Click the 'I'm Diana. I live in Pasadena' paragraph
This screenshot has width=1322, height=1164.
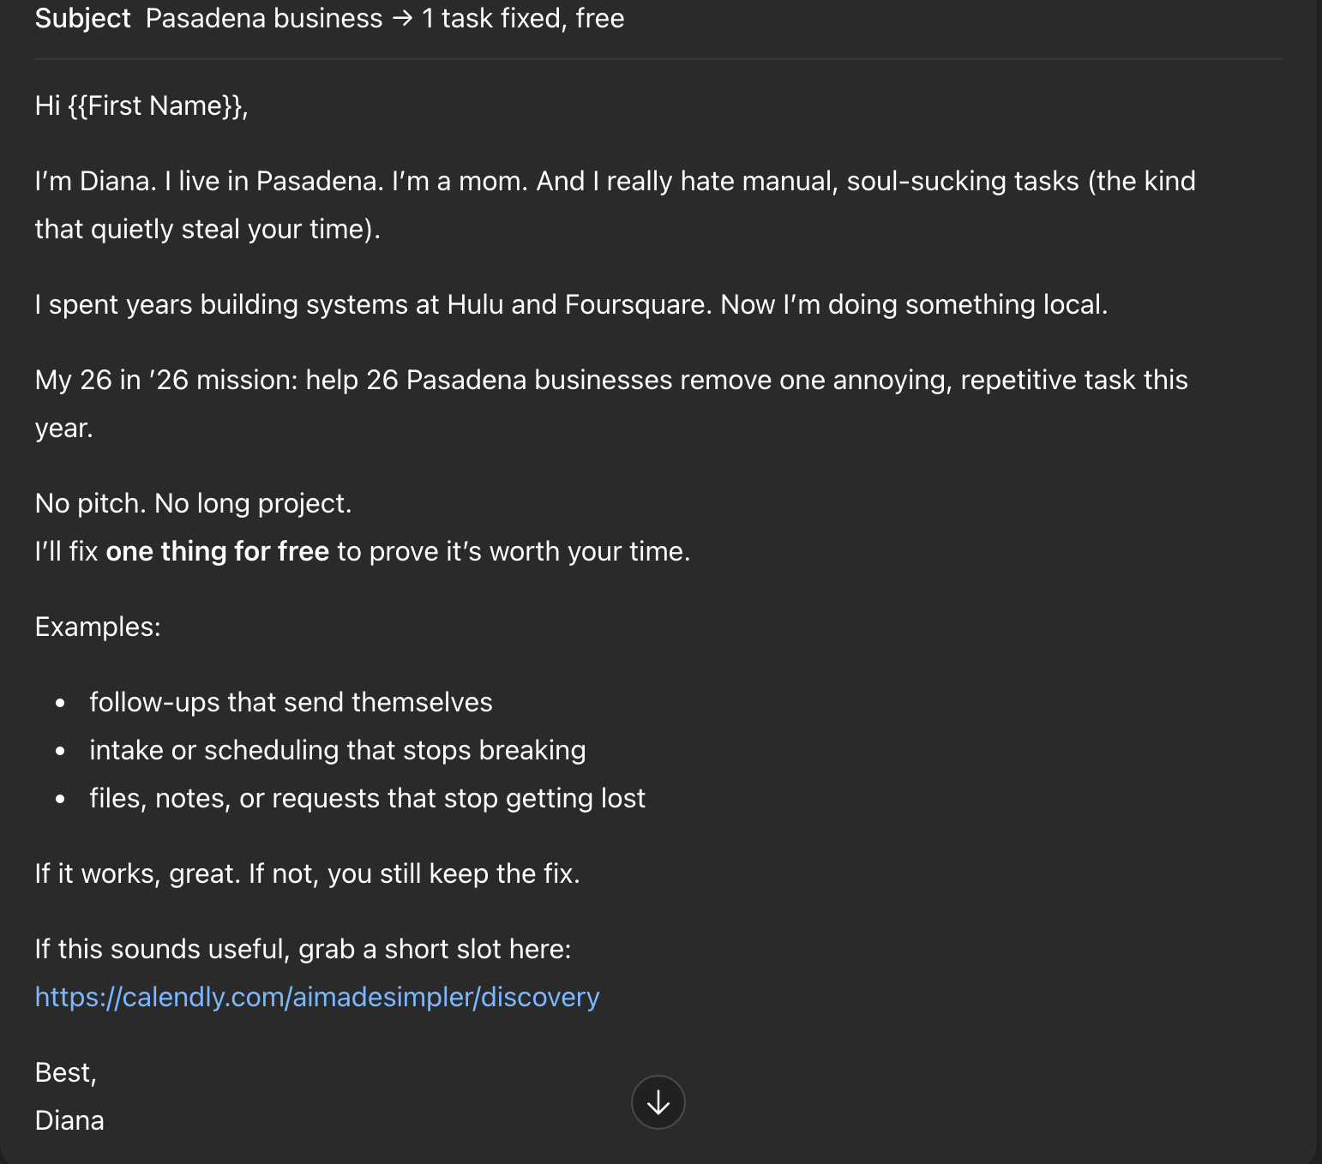(616, 205)
